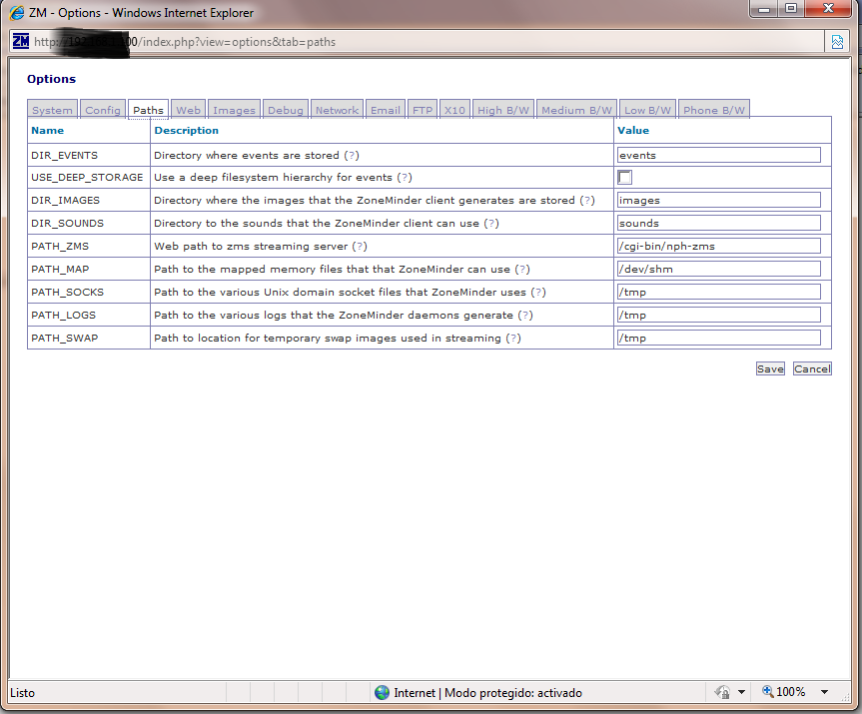Open help (?) for PATH_SWAP

click(x=513, y=339)
